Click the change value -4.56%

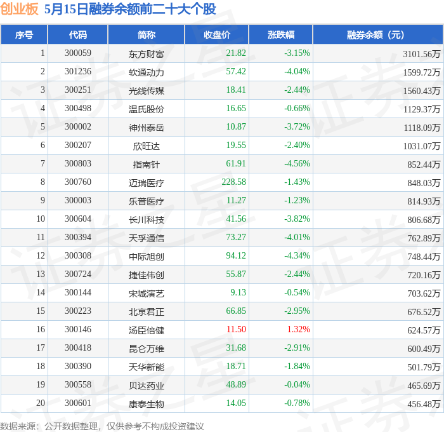(297, 164)
